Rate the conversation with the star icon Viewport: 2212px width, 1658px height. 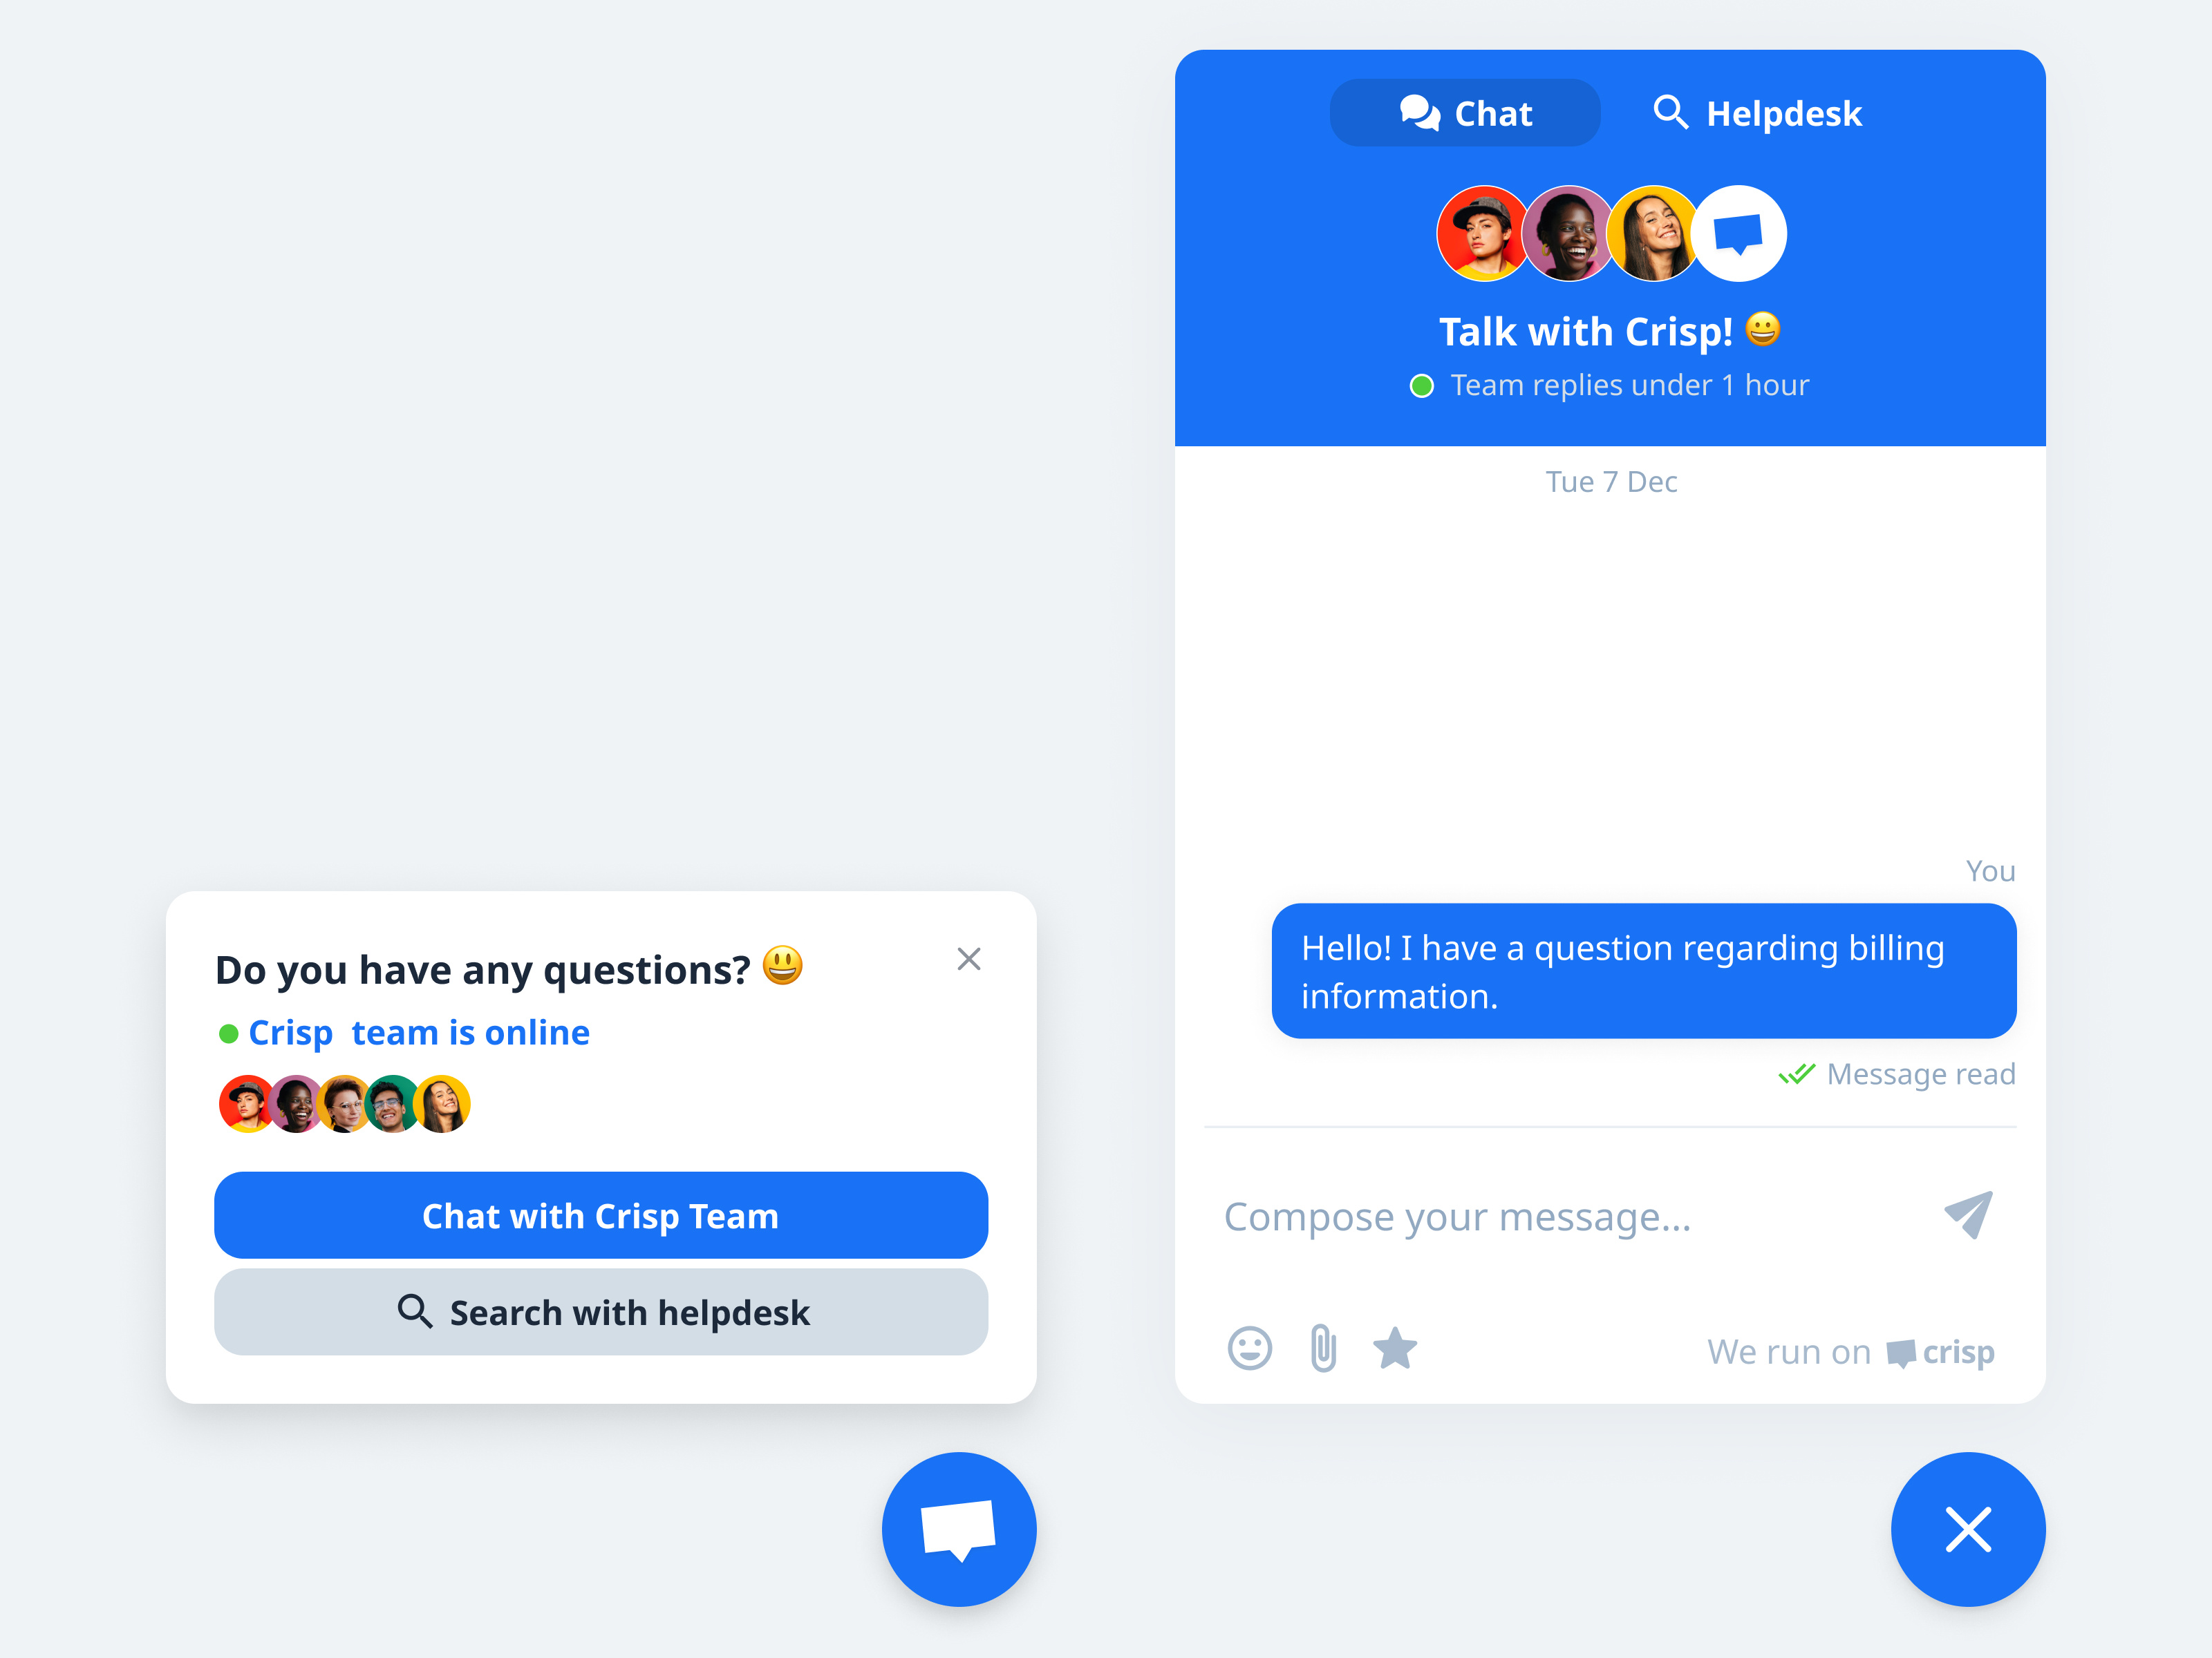pyautogui.click(x=1395, y=1349)
